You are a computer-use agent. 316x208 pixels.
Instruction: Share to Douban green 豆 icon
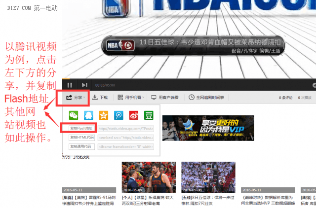(x=149, y=115)
